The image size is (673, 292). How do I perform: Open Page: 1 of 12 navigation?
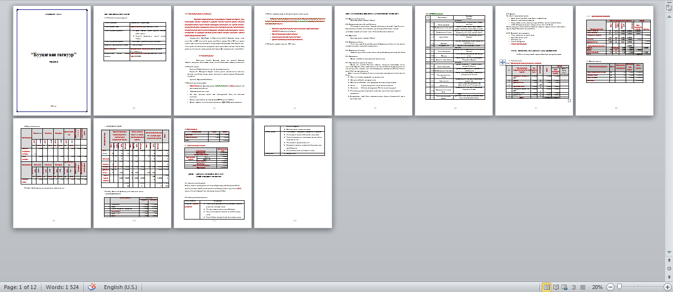pos(20,287)
